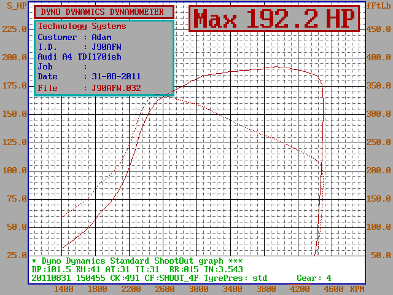The height and width of the screenshot is (295, 393).
Task: Click the empty 'Job' field label
Action: (x=45, y=66)
